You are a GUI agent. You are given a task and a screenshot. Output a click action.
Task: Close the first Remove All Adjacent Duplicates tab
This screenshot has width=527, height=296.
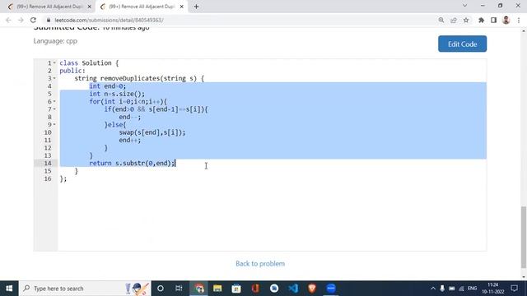(90, 7)
